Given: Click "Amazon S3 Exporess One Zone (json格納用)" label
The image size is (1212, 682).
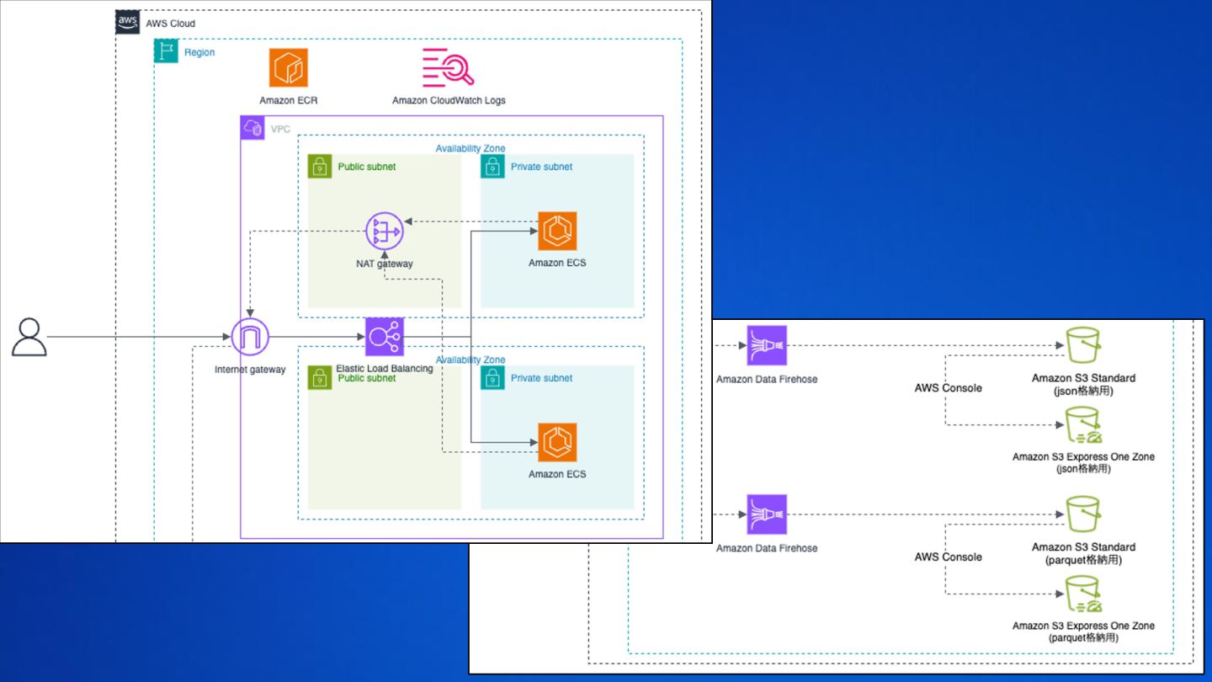Looking at the screenshot, I should (1083, 462).
